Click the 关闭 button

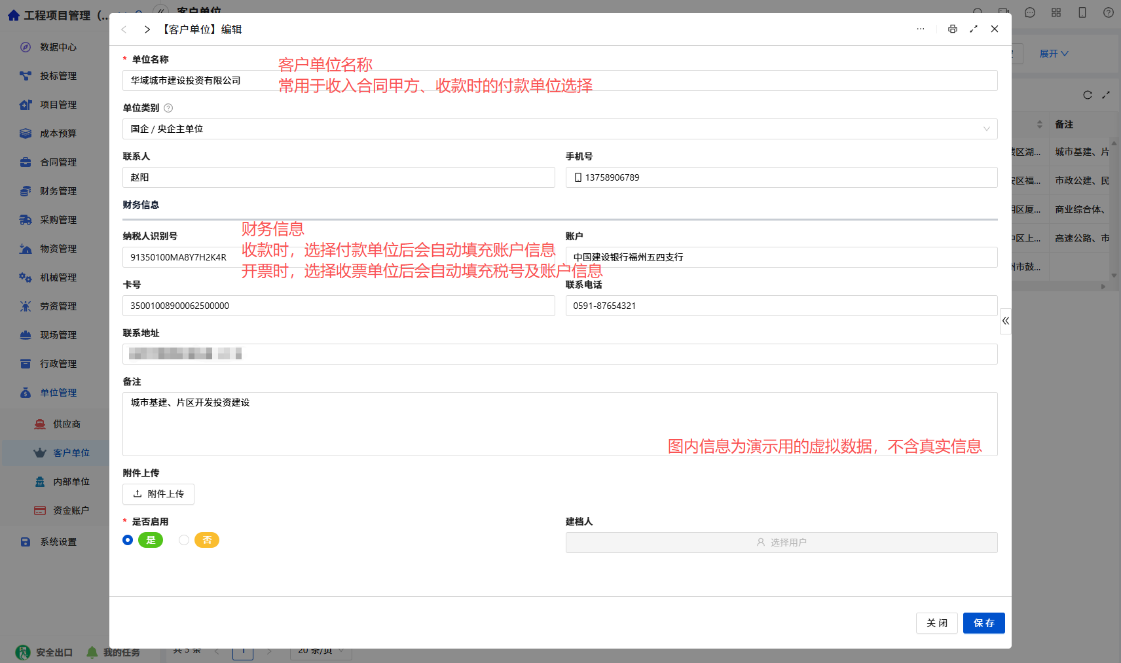click(x=936, y=623)
